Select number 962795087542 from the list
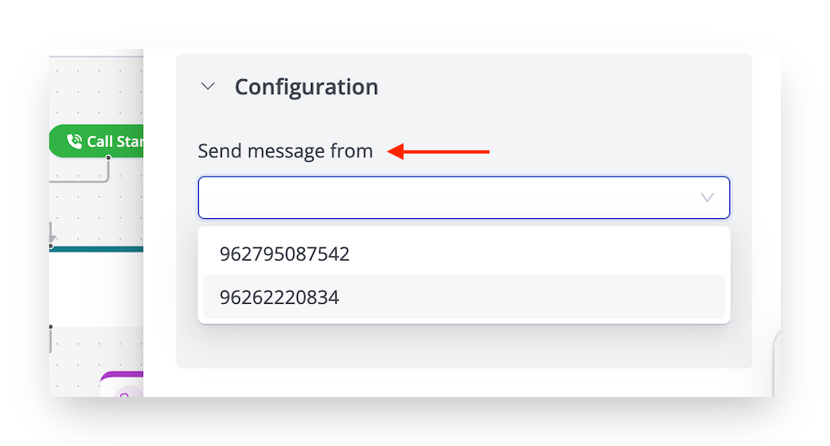Image resolution: width=830 pixels, height=446 pixels. click(284, 254)
